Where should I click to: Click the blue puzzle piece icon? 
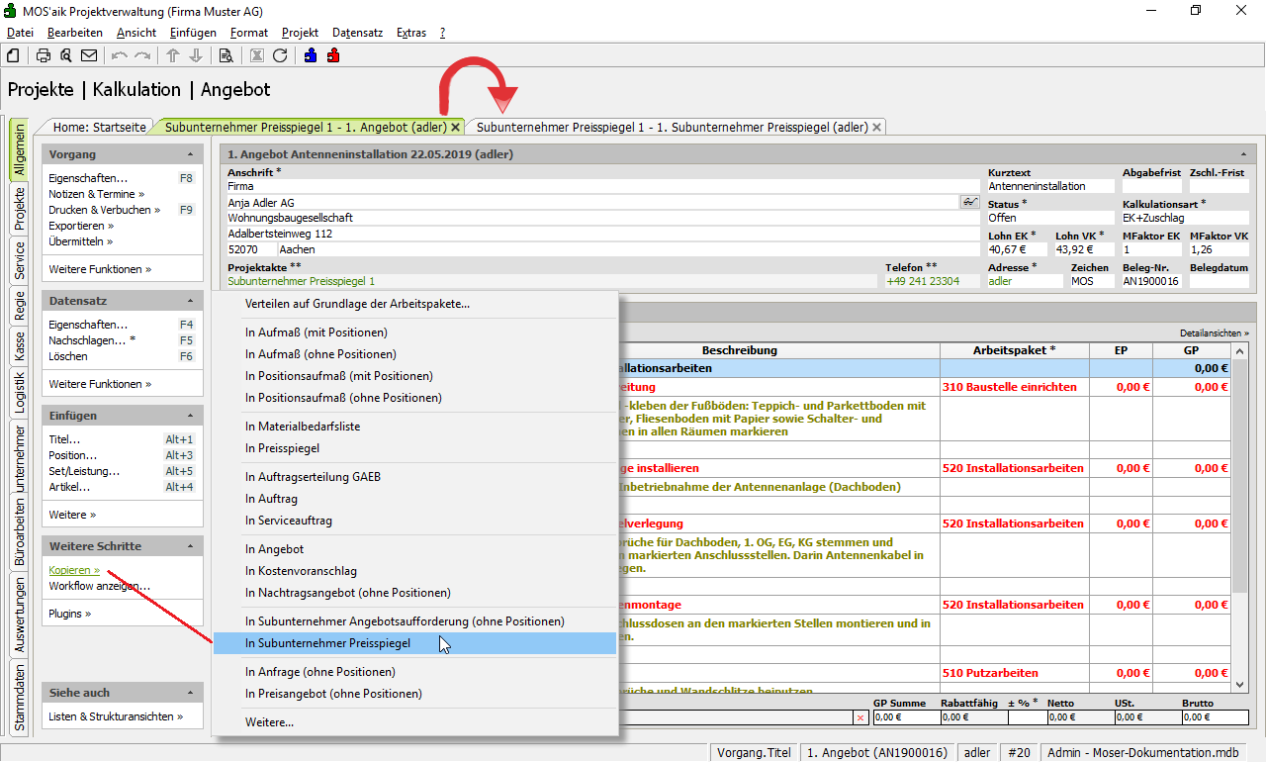click(x=311, y=55)
